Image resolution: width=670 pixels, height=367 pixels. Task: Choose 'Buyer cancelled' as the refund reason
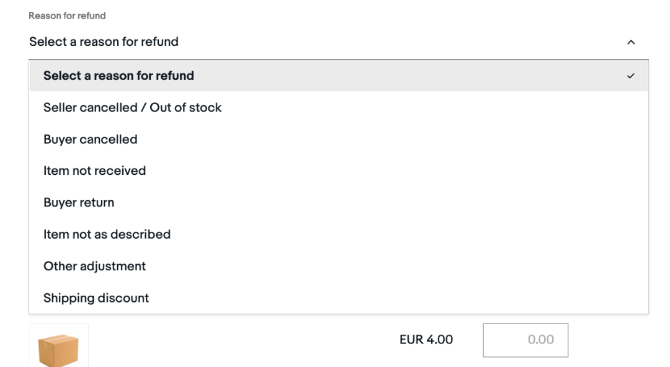click(90, 139)
